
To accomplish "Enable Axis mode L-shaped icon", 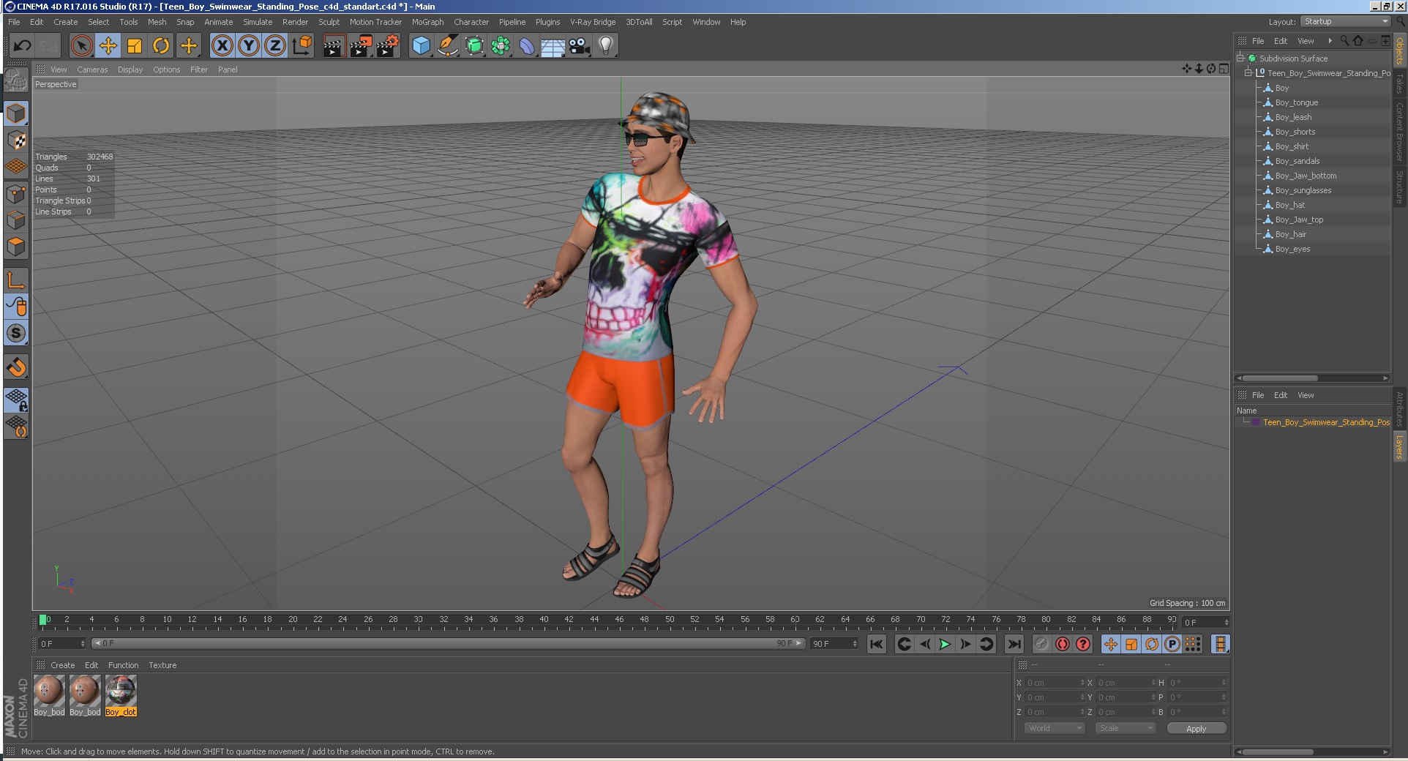I will pos(16,280).
